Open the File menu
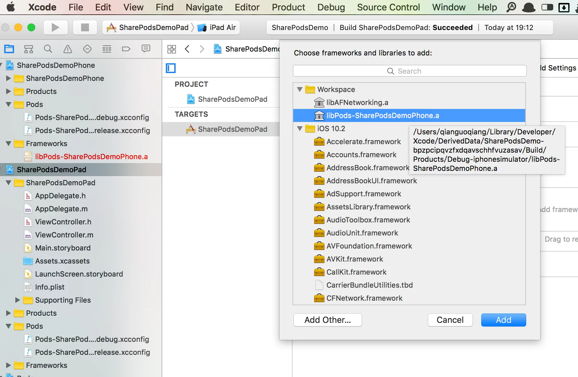Screen dimensions: 578x377 coord(76,7)
